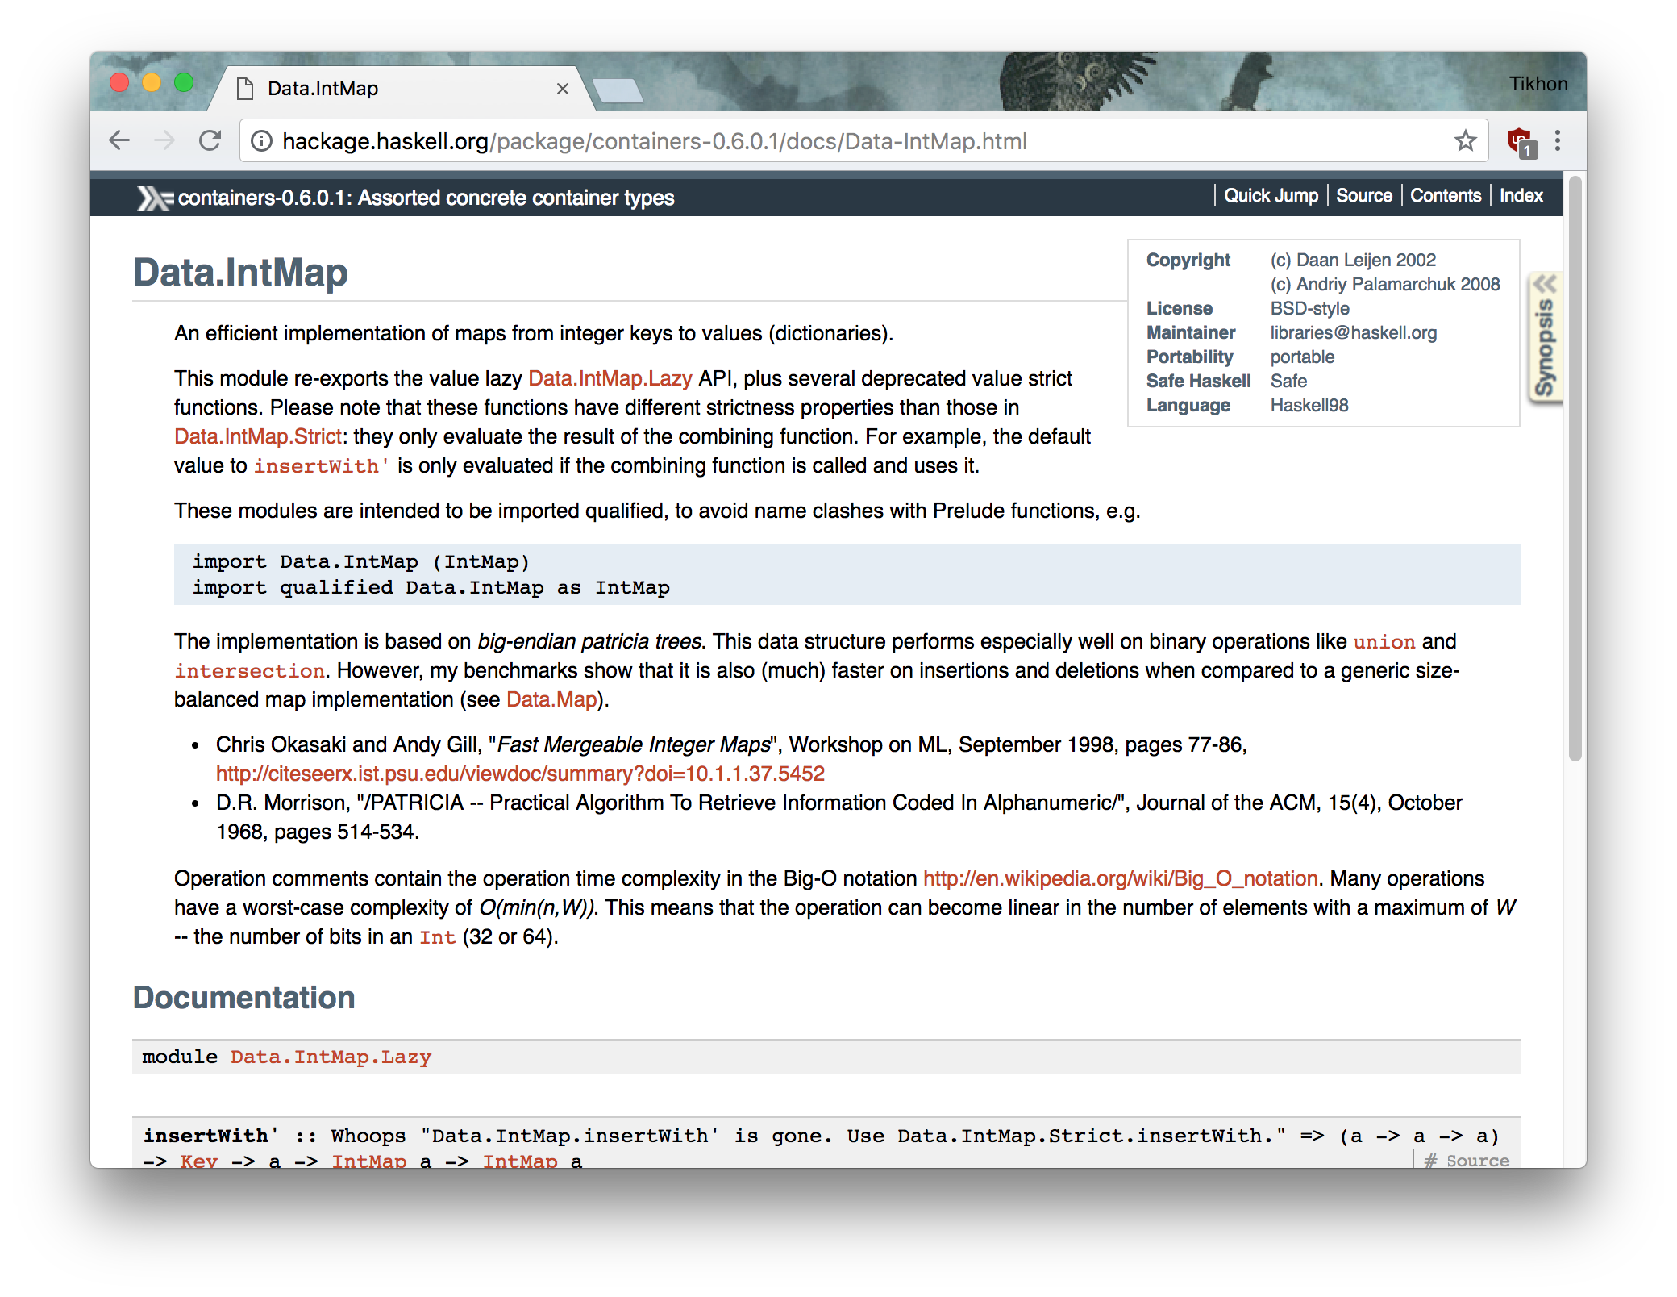
Task: Follow the Data.IntMap.Strict link
Action: click(258, 436)
